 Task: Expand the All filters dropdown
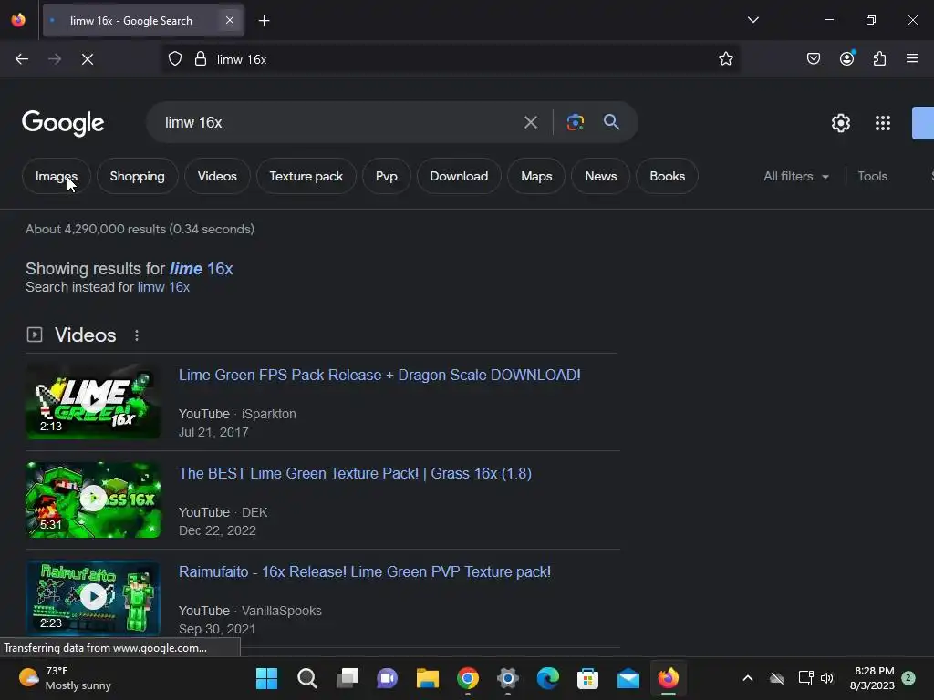click(795, 176)
